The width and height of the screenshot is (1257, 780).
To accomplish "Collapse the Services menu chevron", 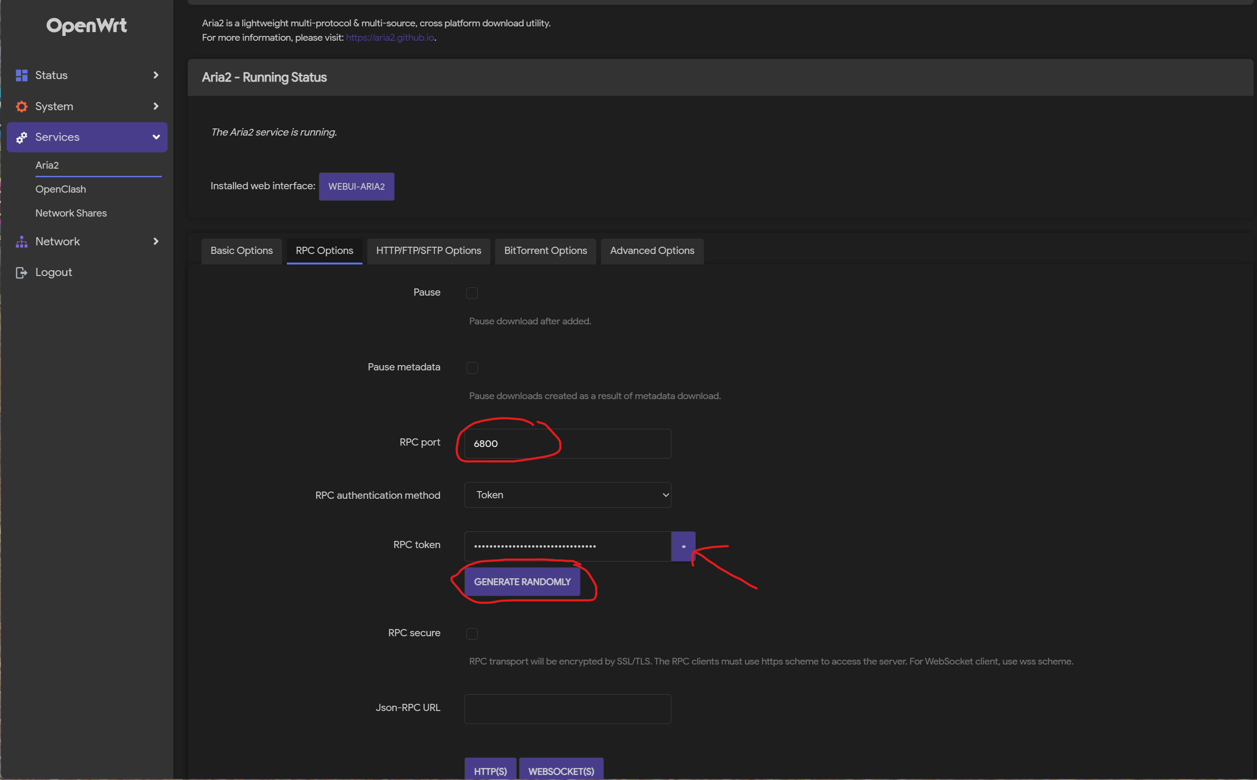I will 156,137.
